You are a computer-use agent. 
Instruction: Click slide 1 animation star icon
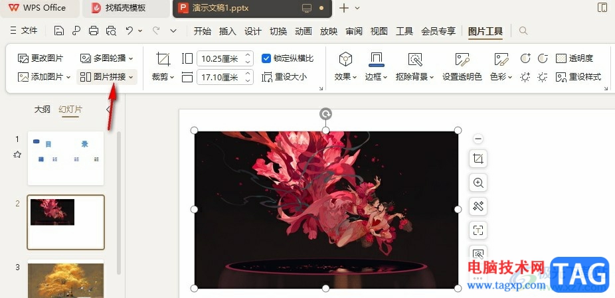click(17, 155)
